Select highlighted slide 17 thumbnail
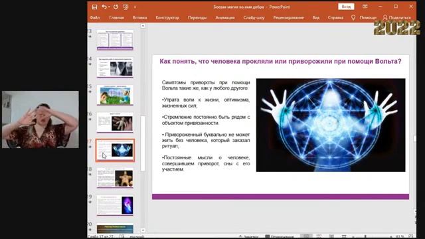This screenshot has width=425, height=239. click(115, 151)
